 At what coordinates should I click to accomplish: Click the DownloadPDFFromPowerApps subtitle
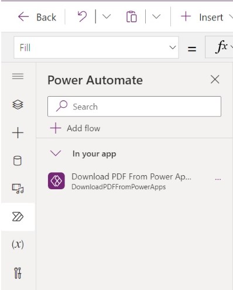pos(119,187)
